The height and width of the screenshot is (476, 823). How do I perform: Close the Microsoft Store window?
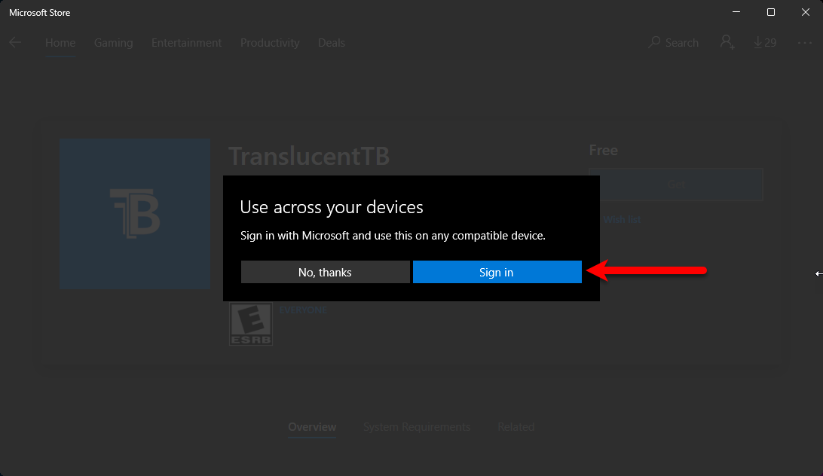click(x=806, y=12)
